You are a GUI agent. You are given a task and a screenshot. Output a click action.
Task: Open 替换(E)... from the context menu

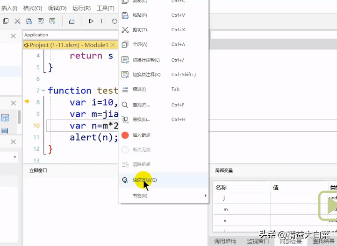point(164,119)
